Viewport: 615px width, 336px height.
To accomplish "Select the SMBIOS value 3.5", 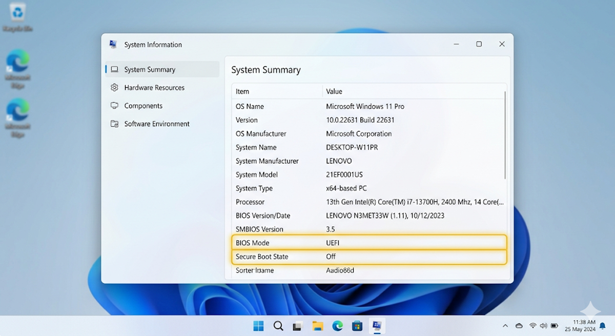I will (x=330, y=229).
